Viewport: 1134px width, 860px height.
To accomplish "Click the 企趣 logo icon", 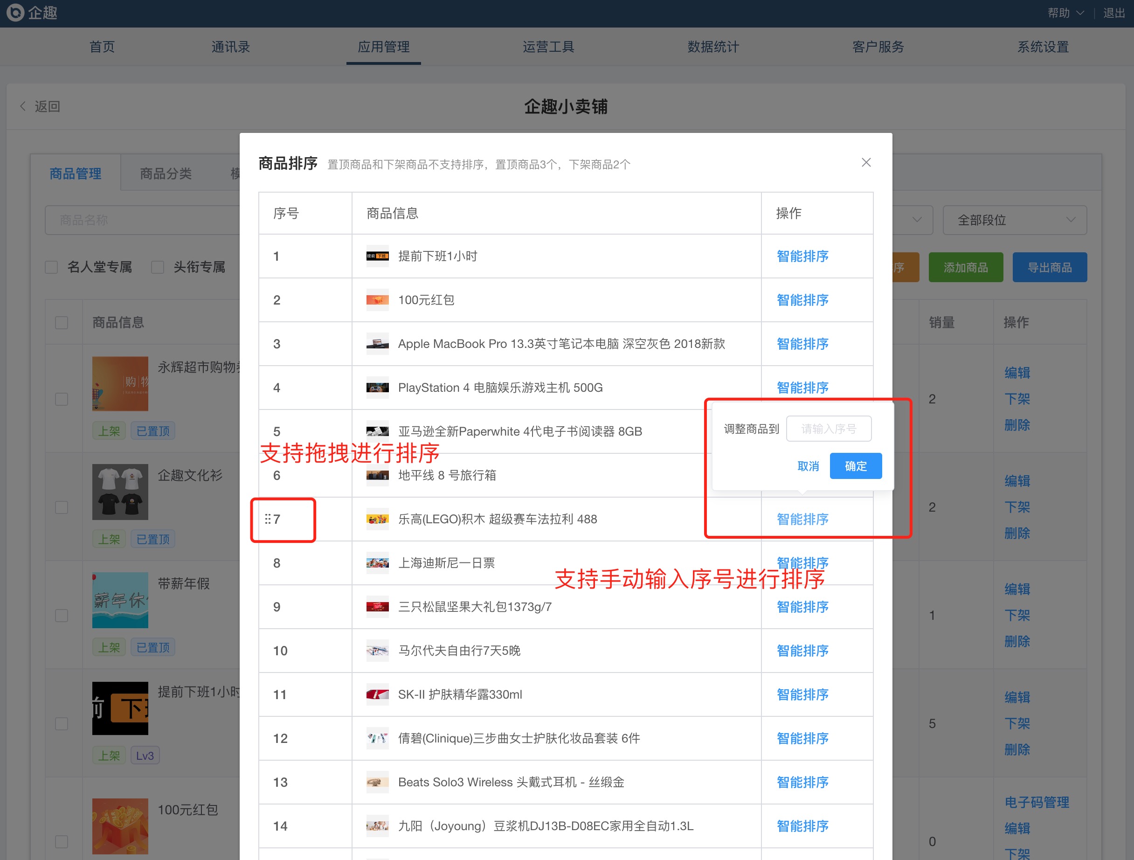I will tap(15, 12).
